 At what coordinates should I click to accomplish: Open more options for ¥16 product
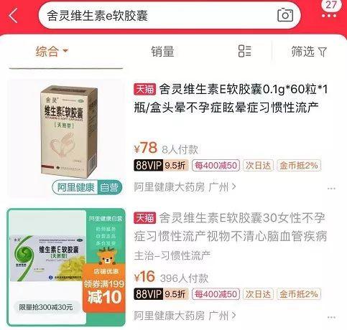331,317
